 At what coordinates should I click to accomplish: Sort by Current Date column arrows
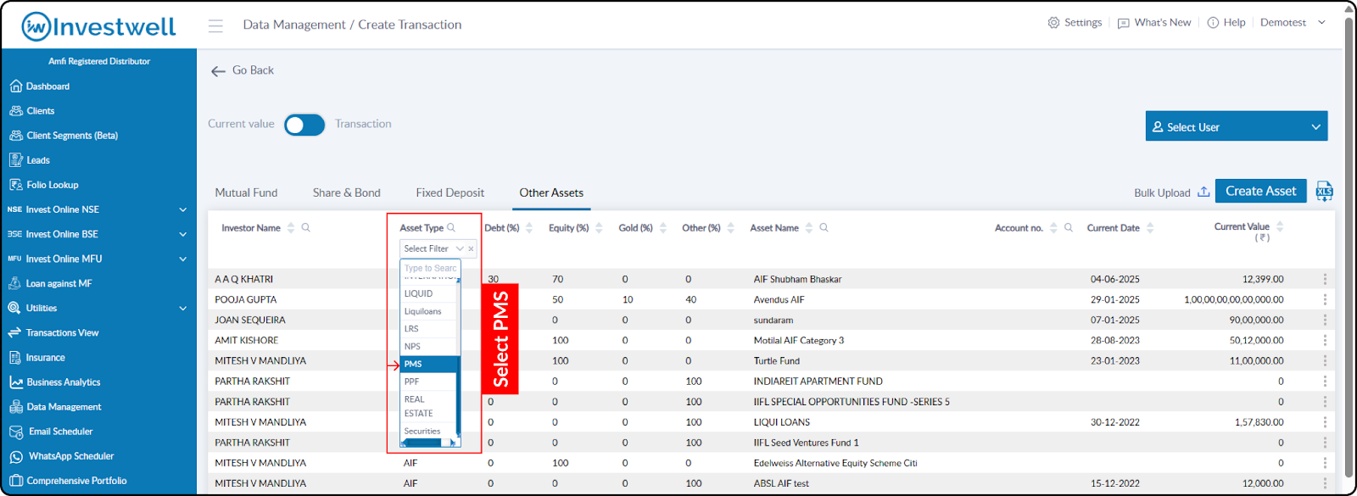tap(1150, 228)
